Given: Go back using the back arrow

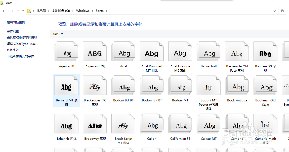Looking at the screenshot, I should [x=5, y=11].
